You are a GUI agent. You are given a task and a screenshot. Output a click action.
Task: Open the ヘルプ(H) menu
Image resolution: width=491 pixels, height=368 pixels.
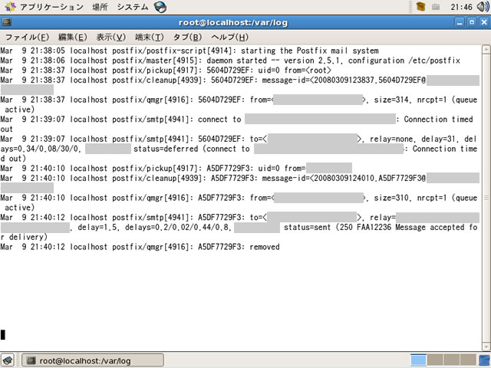(229, 37)
